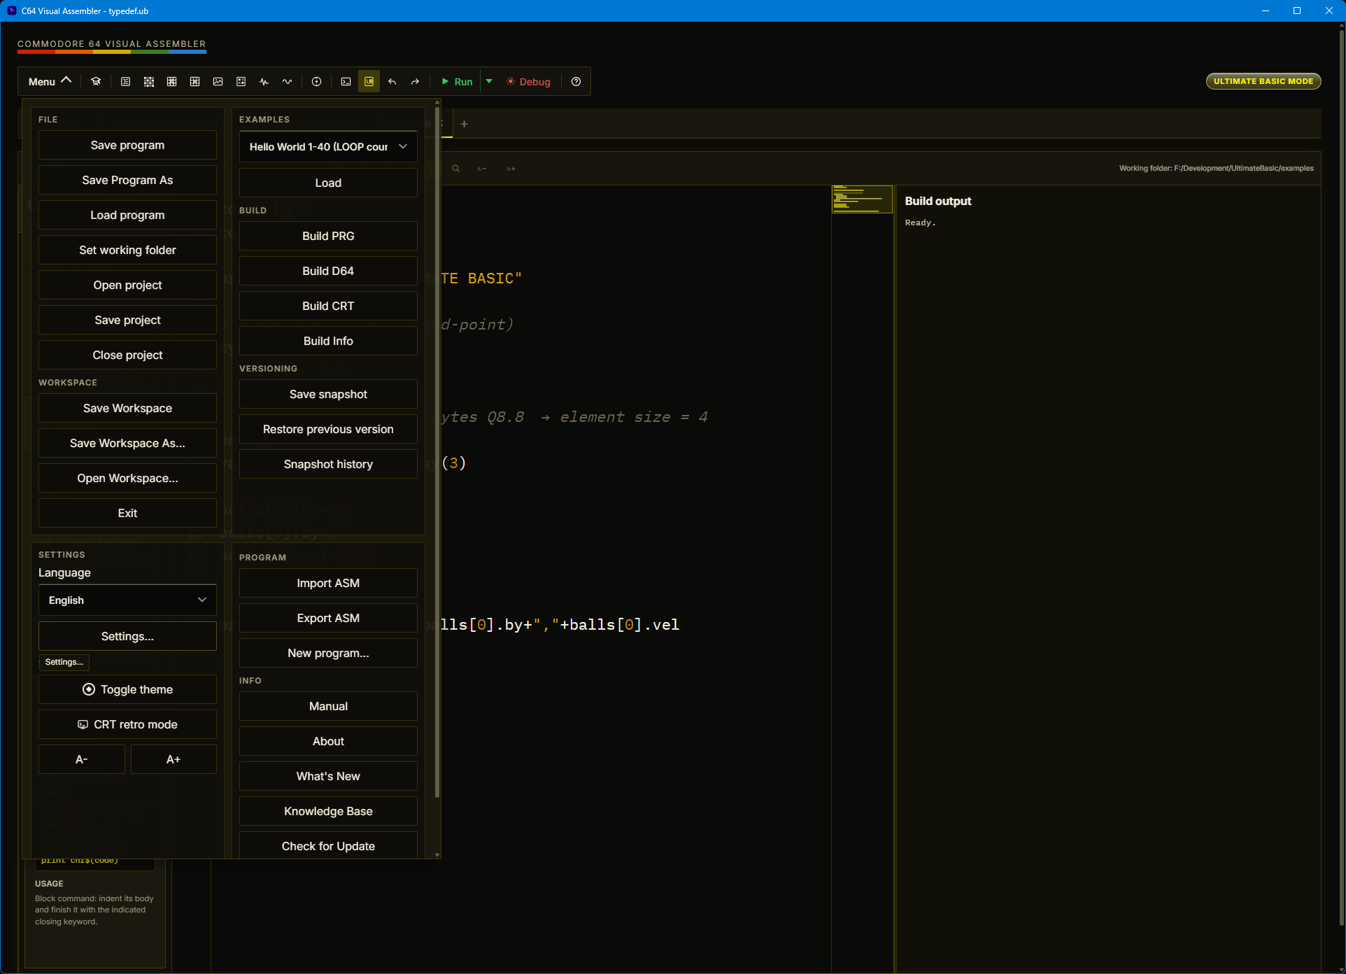Open the Manual

point(328,707)
